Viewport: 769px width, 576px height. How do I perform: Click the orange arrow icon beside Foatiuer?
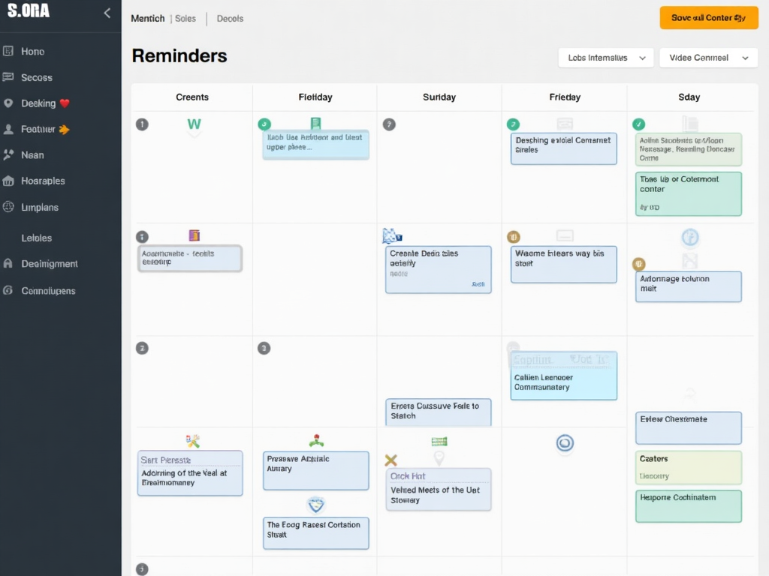tap(64, 129)
